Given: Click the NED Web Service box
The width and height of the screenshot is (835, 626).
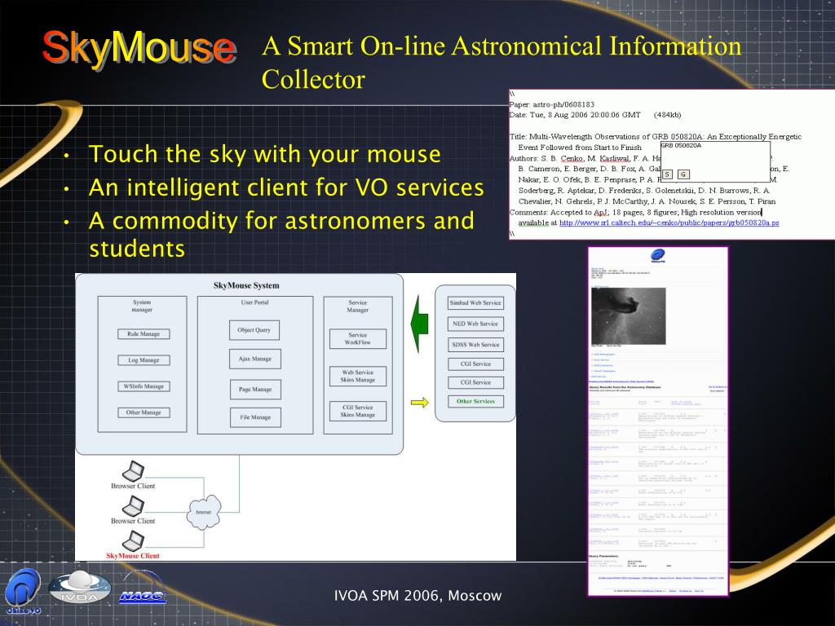Looking at the screenshot, I should (475, 324).
